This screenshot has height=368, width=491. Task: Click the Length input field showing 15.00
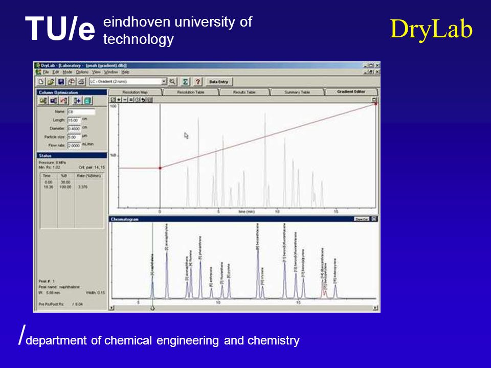tap(74, 120)
